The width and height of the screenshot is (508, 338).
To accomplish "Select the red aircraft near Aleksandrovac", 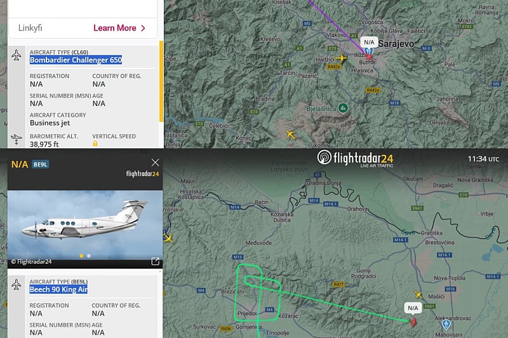I will [x=413, y=322].
